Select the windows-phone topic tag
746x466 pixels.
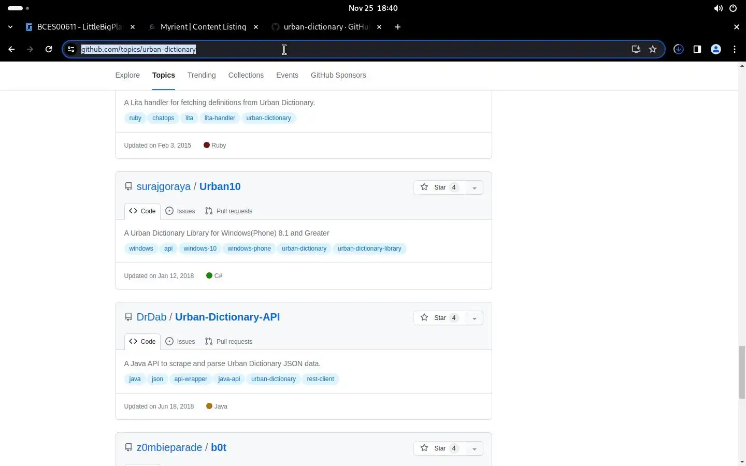pos(249,249)
